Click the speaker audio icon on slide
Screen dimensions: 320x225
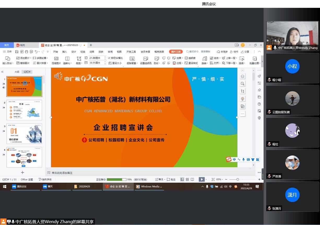click(x=58, y=76)
